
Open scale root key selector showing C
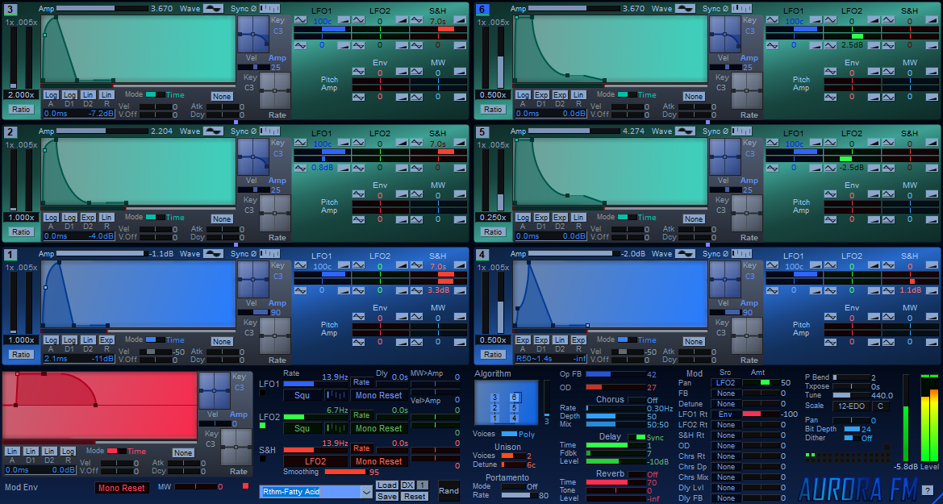[x=880, y=406]
